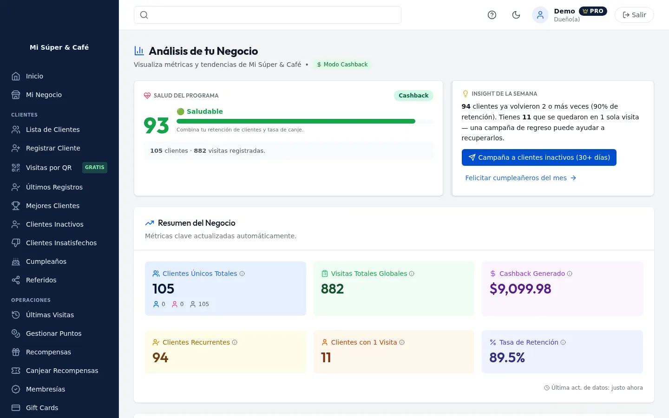
Task: Click the Mi Súper & Café title
Action: tap(59, 47)
